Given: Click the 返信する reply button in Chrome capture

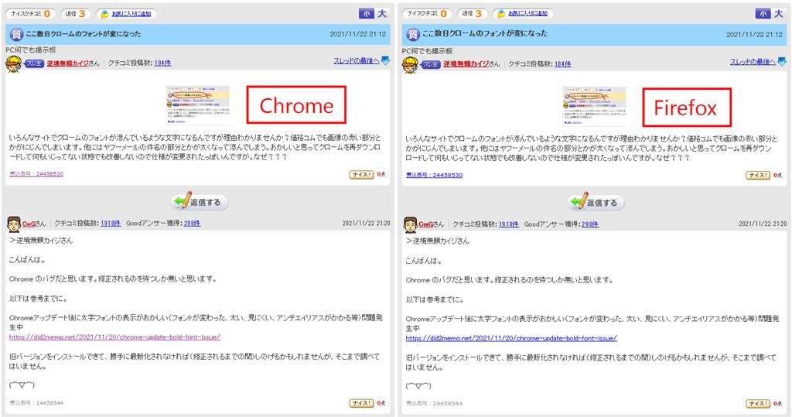Looking at the screenshot, I should (199, 202).
